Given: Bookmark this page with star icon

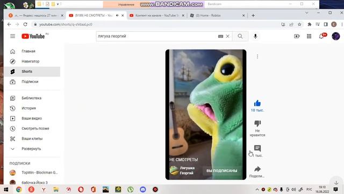Looking at the screenshot, I should [299, 24].
